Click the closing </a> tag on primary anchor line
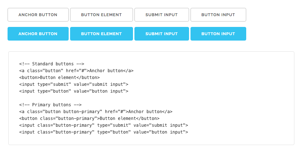Viewport: 303px width, 154px height. click(x=167, y=112)
